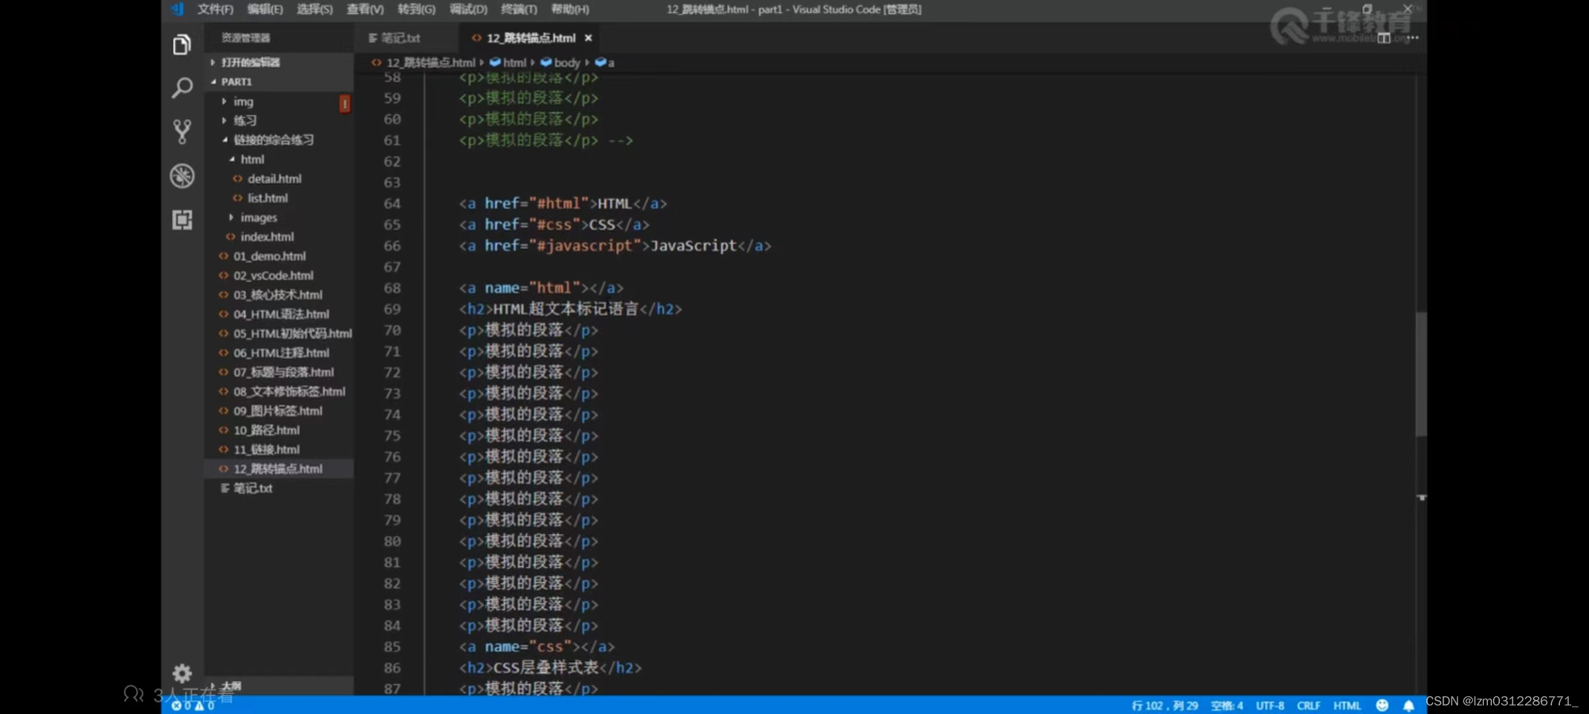Image resolution: width=1589 pixels, height=714 pixels.
Task: Click the a breadcrumb segment
Action: (x=605, y=63)
